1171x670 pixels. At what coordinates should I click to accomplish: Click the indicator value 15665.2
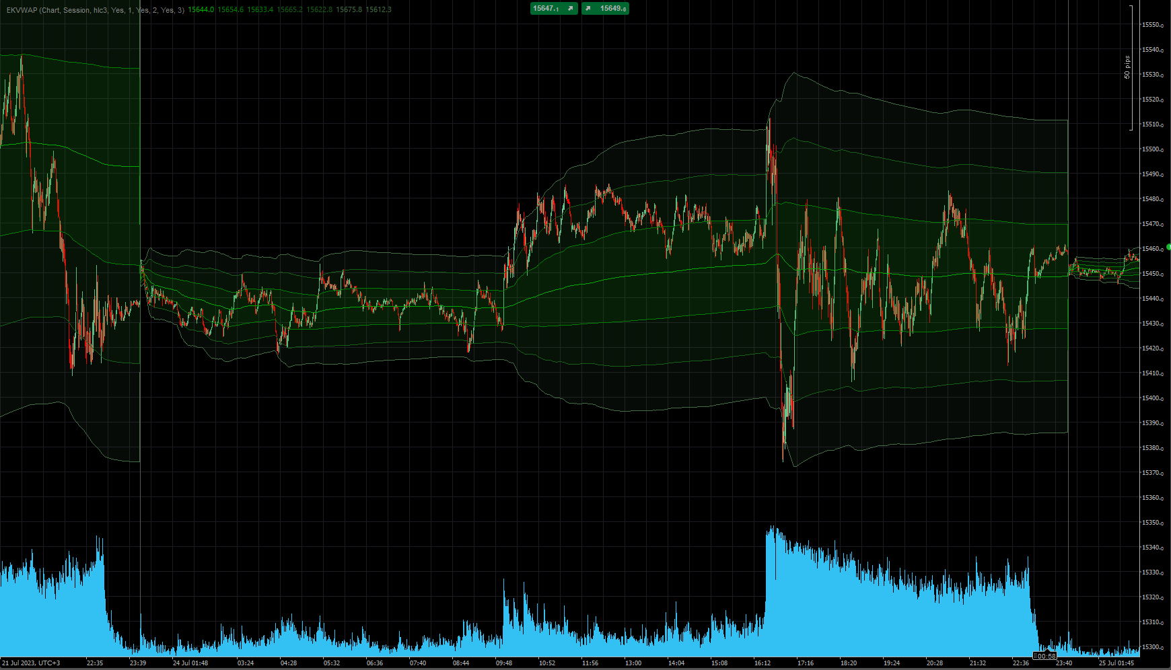point(290,10)
